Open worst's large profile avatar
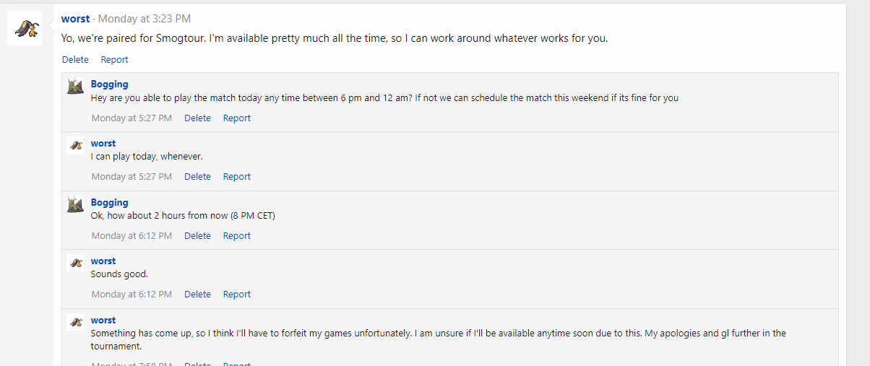870x366 pixels. coord(25,28)
